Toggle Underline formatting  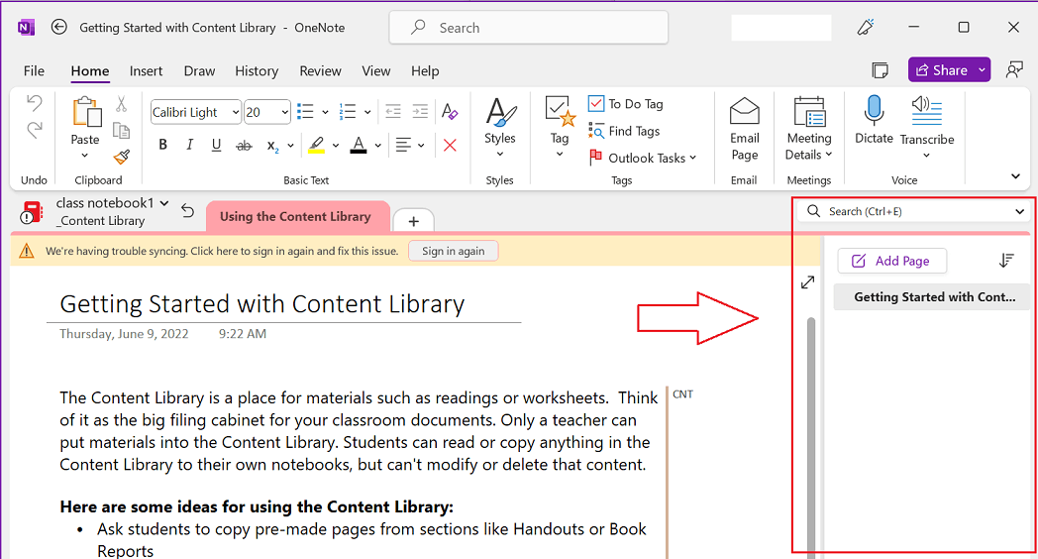(x=217, y=145)
